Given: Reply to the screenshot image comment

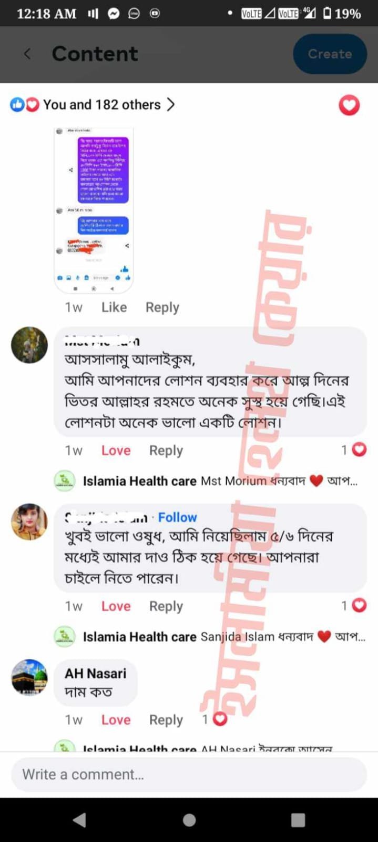Looking at the screenshot, I should tap(162, 307).
